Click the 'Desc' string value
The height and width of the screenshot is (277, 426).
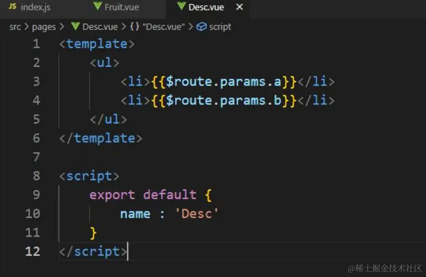coord(196,214)
